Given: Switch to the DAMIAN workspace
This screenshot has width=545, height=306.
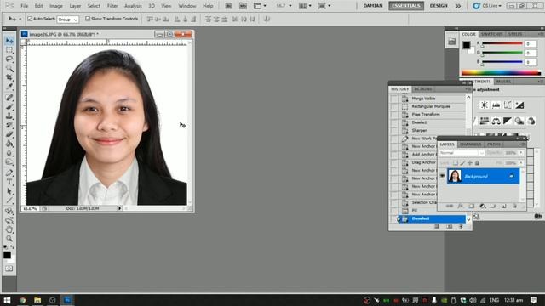Looking at the screenshot, I should coord(373,6).
